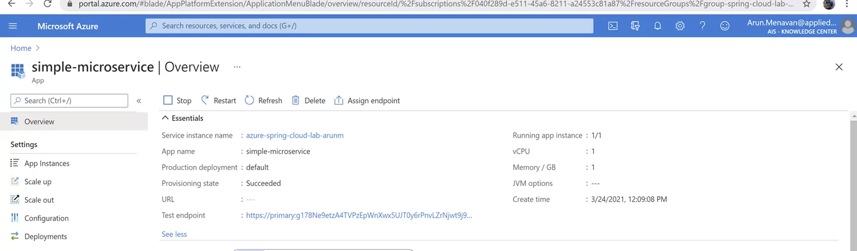Open the Azure portal hamburger menu
The width and height of the screenshot is (857, 251).
13,26
